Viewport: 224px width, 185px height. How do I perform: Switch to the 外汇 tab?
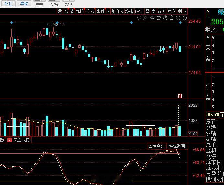click(8, 4)
